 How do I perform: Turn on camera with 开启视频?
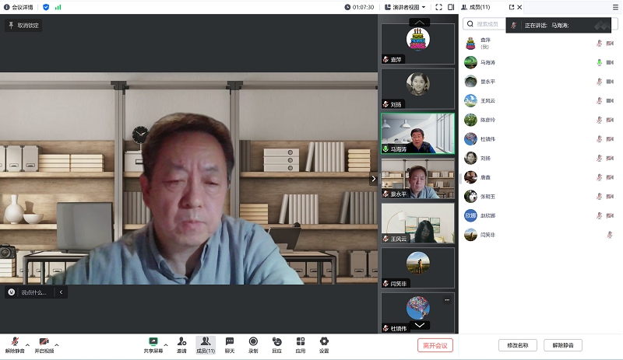click(44, 342)
